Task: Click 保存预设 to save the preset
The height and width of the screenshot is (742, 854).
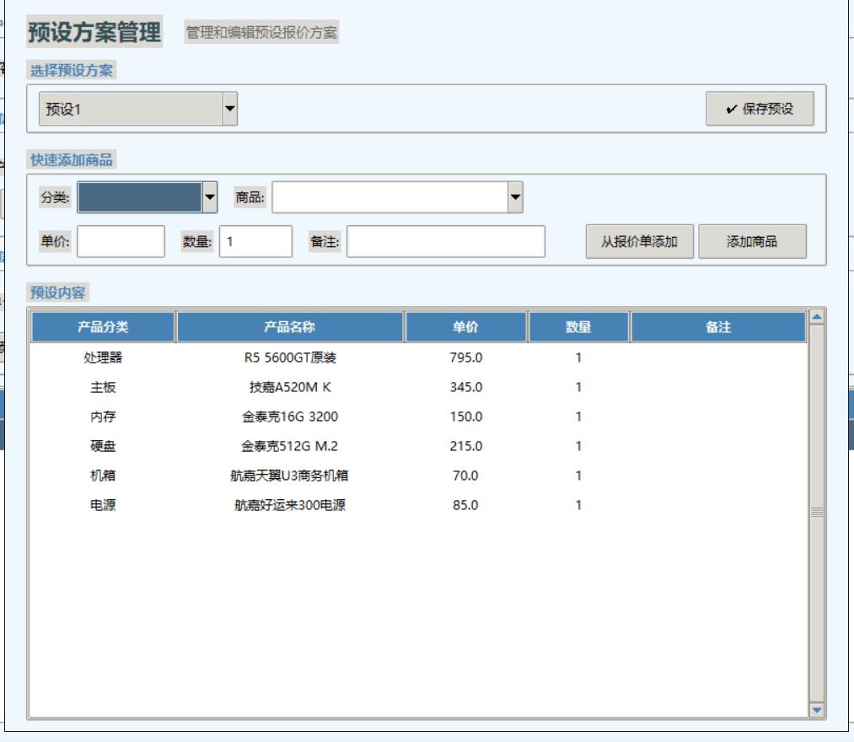Action: tap(759, 110)
